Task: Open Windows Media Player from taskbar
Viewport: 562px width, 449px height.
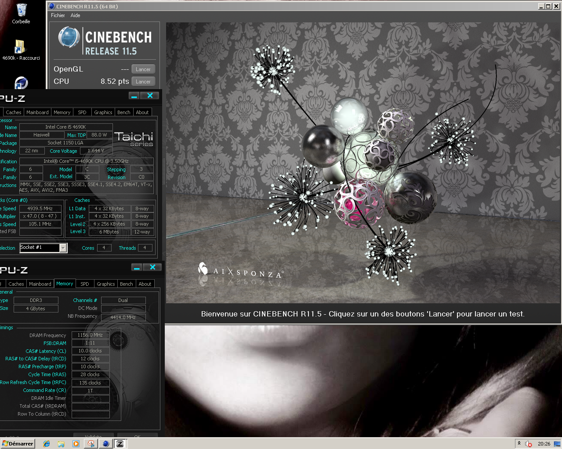Action: pos(76,444)
